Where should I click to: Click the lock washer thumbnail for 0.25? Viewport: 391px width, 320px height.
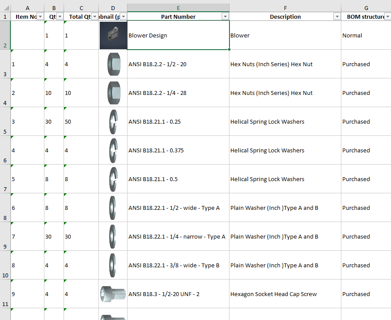point(114,122)
